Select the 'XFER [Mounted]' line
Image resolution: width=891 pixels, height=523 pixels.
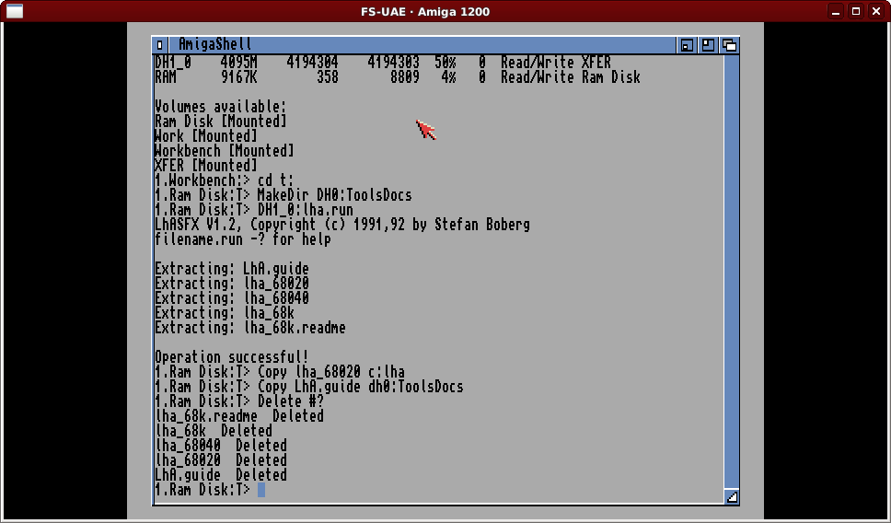pyautogui.click(x=205, y=166)
